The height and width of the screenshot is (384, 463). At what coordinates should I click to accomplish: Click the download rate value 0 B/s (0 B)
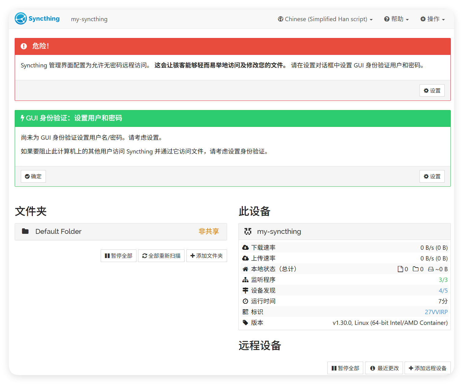pyautogui.click(x=434, y=248)
